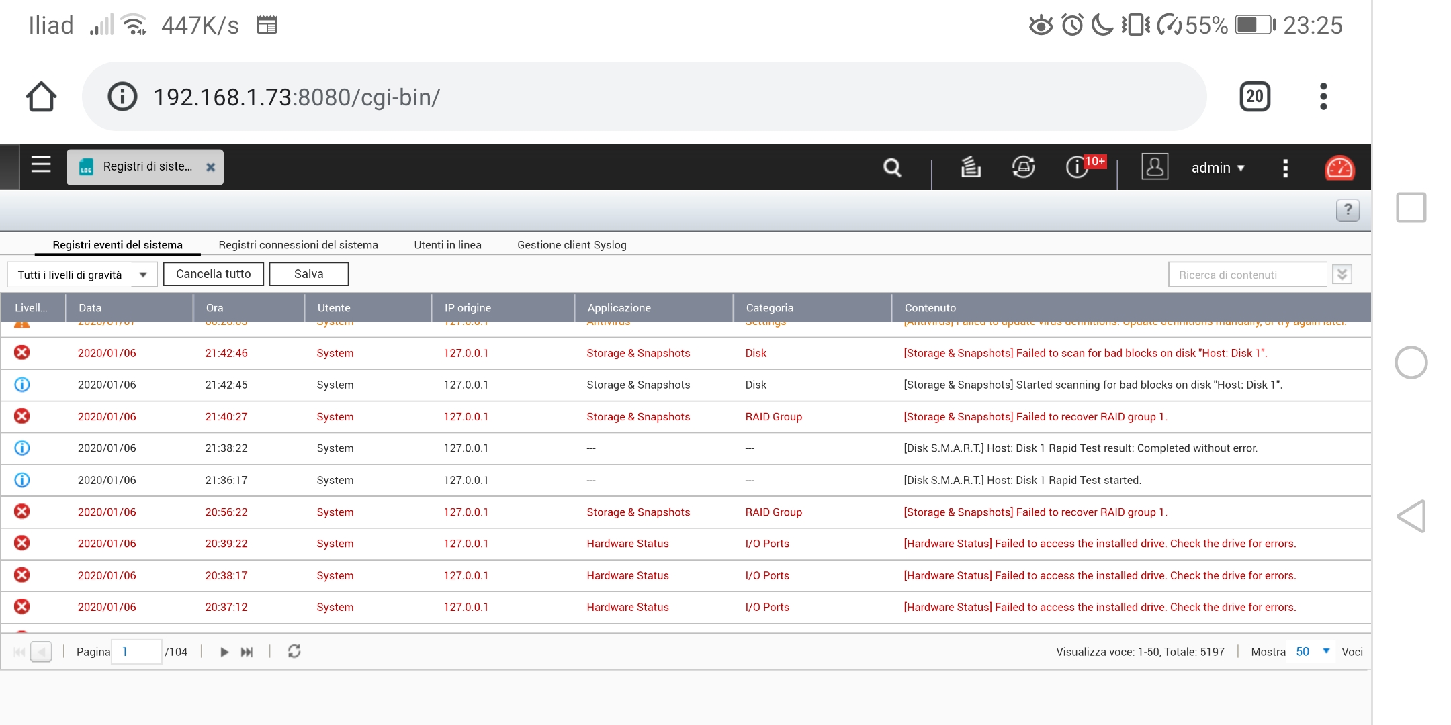The width and height of the screenshot is (1451, 725).
Task: Open the Utenti in linea tab
Action: [447, 245]
